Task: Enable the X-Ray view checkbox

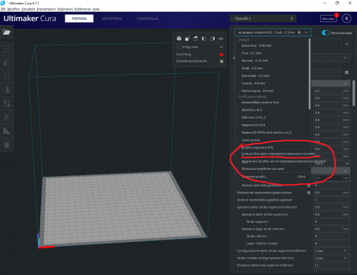Action: coord(178,47)
